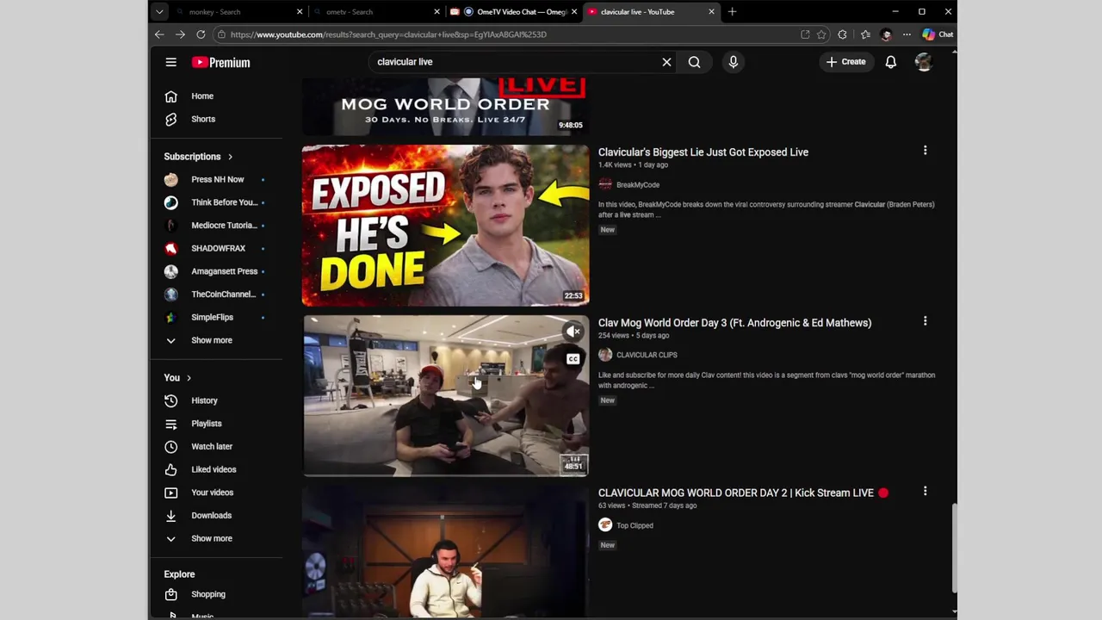This screenshot has width=1102, height=620.
Task: Open options menu for the Day 2 Kick Stream video
Action: [x=926, y=492]
